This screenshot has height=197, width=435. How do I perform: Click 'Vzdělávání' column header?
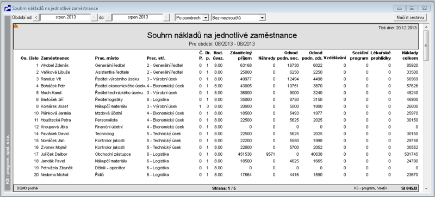(335, 58)
